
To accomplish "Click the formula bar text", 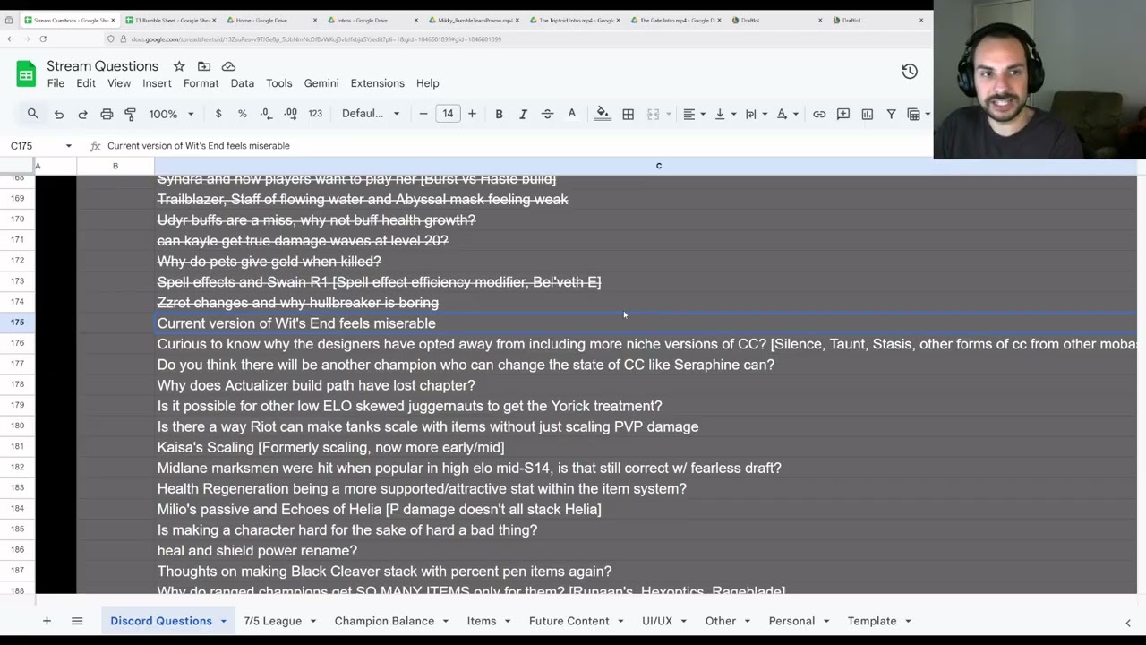I will (199, 145).
